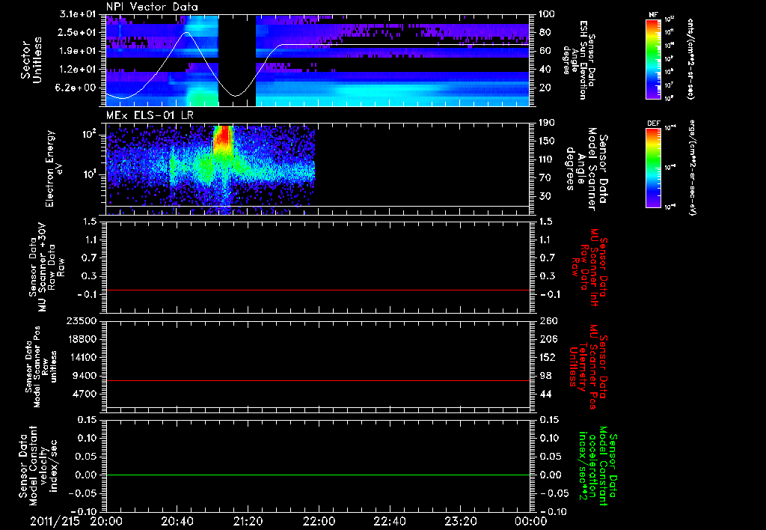
Task: Click the 'Sector Unitless' axis label
Action: point(31,60)
